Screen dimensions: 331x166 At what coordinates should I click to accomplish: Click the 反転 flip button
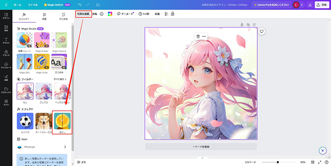[x=95, y=14]
